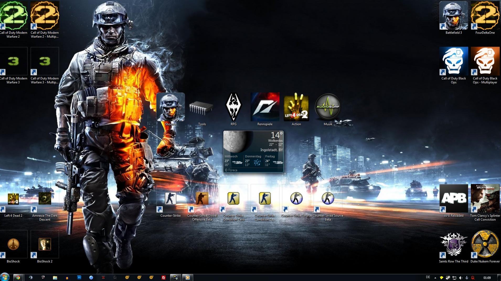Click the Mittwoch forecast in weather gadget
Viewport: 501px width, 281px height.
point(233,160)
